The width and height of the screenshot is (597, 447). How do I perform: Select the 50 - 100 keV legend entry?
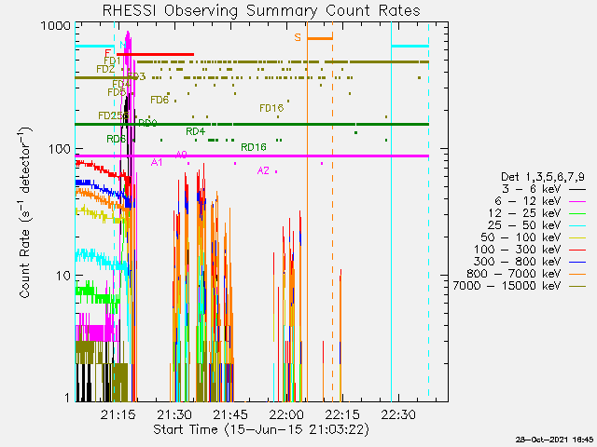[x=534, y=237]
